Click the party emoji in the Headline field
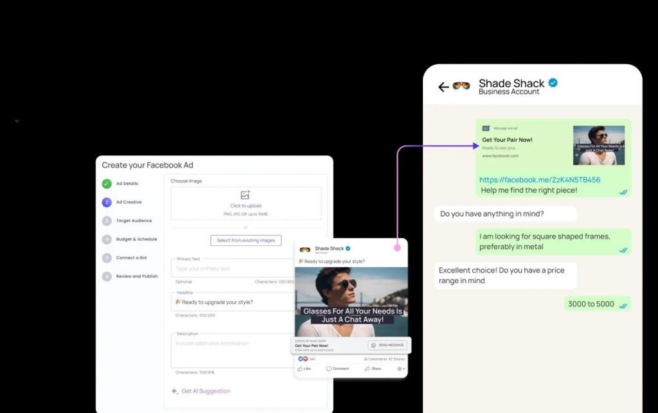This screenshot has height=413, width=658. [178, 302]
